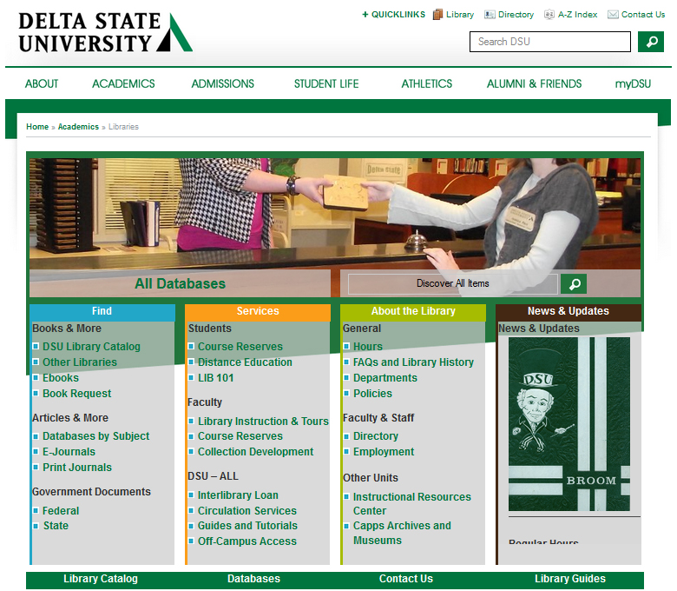Open DSU Library Catalog link

coord(91,347)
